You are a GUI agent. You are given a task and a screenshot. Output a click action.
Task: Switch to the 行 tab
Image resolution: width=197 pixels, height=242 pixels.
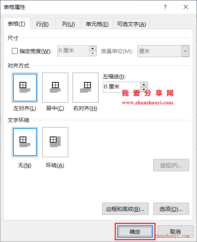click(x=42, y=24)
